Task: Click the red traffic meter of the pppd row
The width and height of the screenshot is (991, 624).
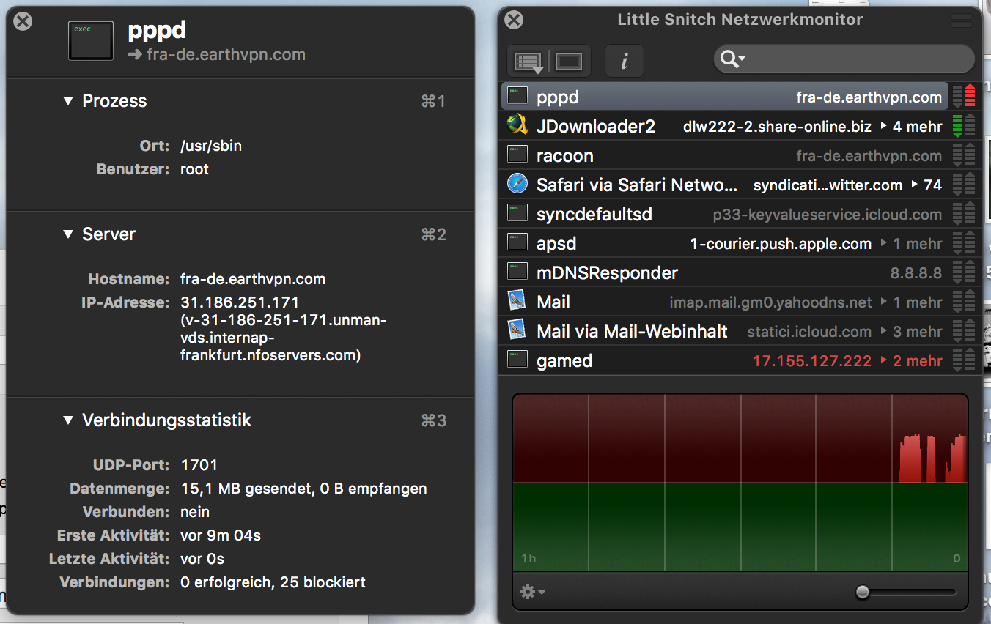Action: 964,96
